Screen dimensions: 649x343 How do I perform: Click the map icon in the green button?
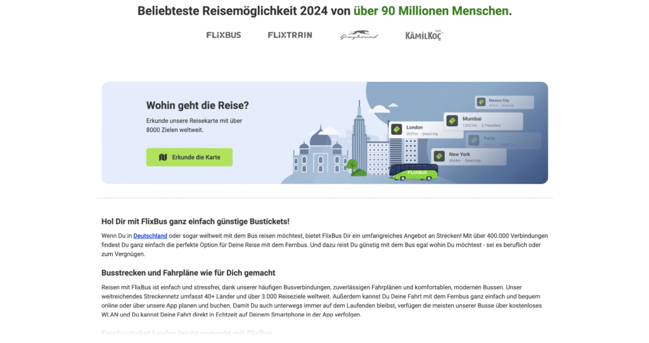(163, 157)
